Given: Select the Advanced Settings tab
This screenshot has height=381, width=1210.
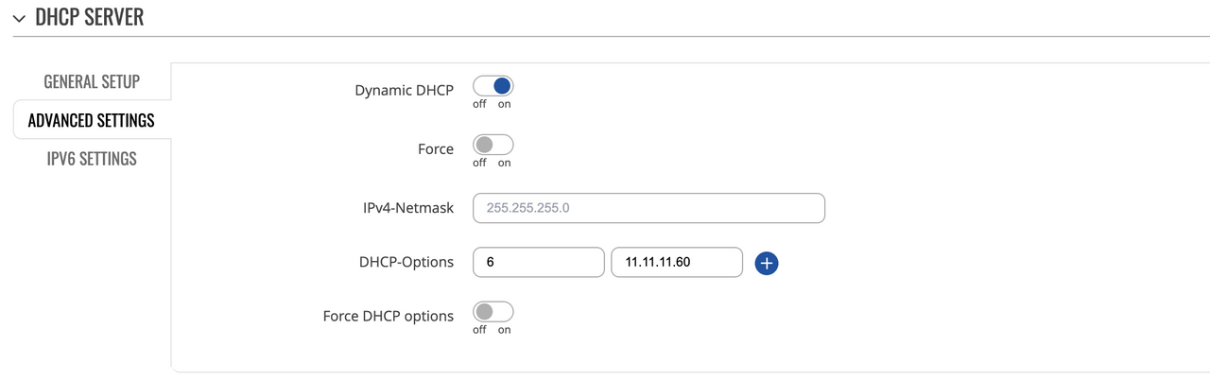Looking at the screenshot, I should (92, 120).
